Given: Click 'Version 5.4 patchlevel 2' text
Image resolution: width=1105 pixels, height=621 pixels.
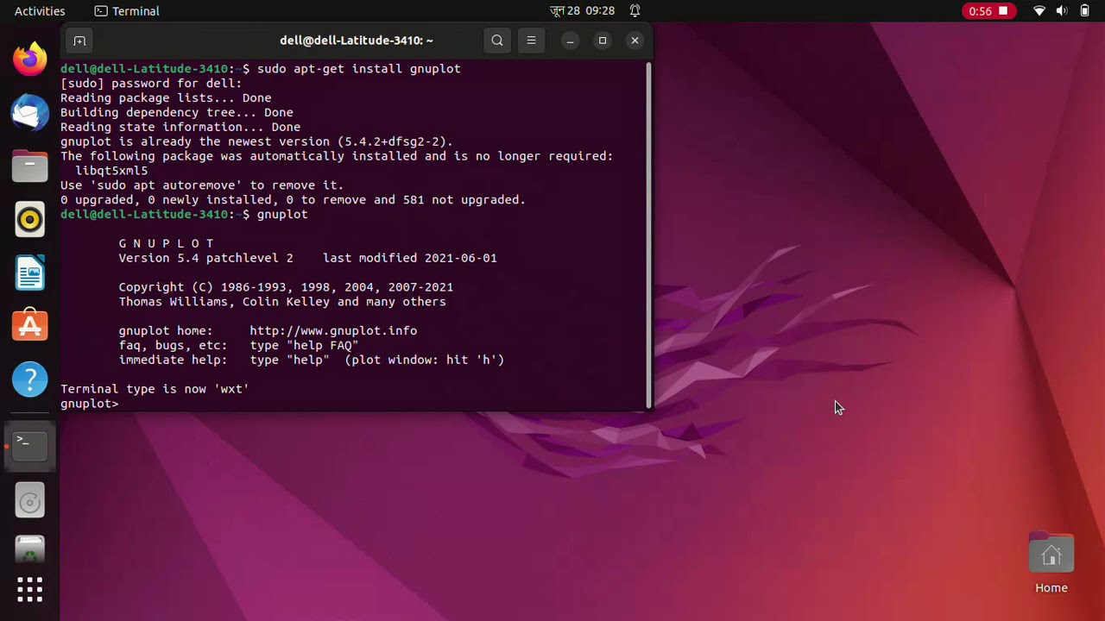Looking at the screenshot, I should (x=205, y=258).
